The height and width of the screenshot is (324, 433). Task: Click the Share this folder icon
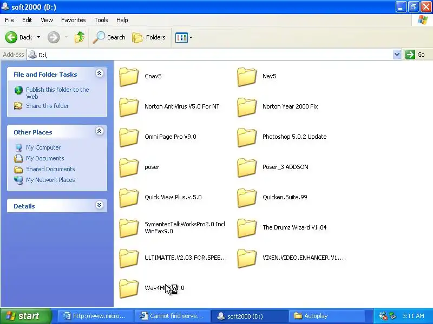coord(18,106)
